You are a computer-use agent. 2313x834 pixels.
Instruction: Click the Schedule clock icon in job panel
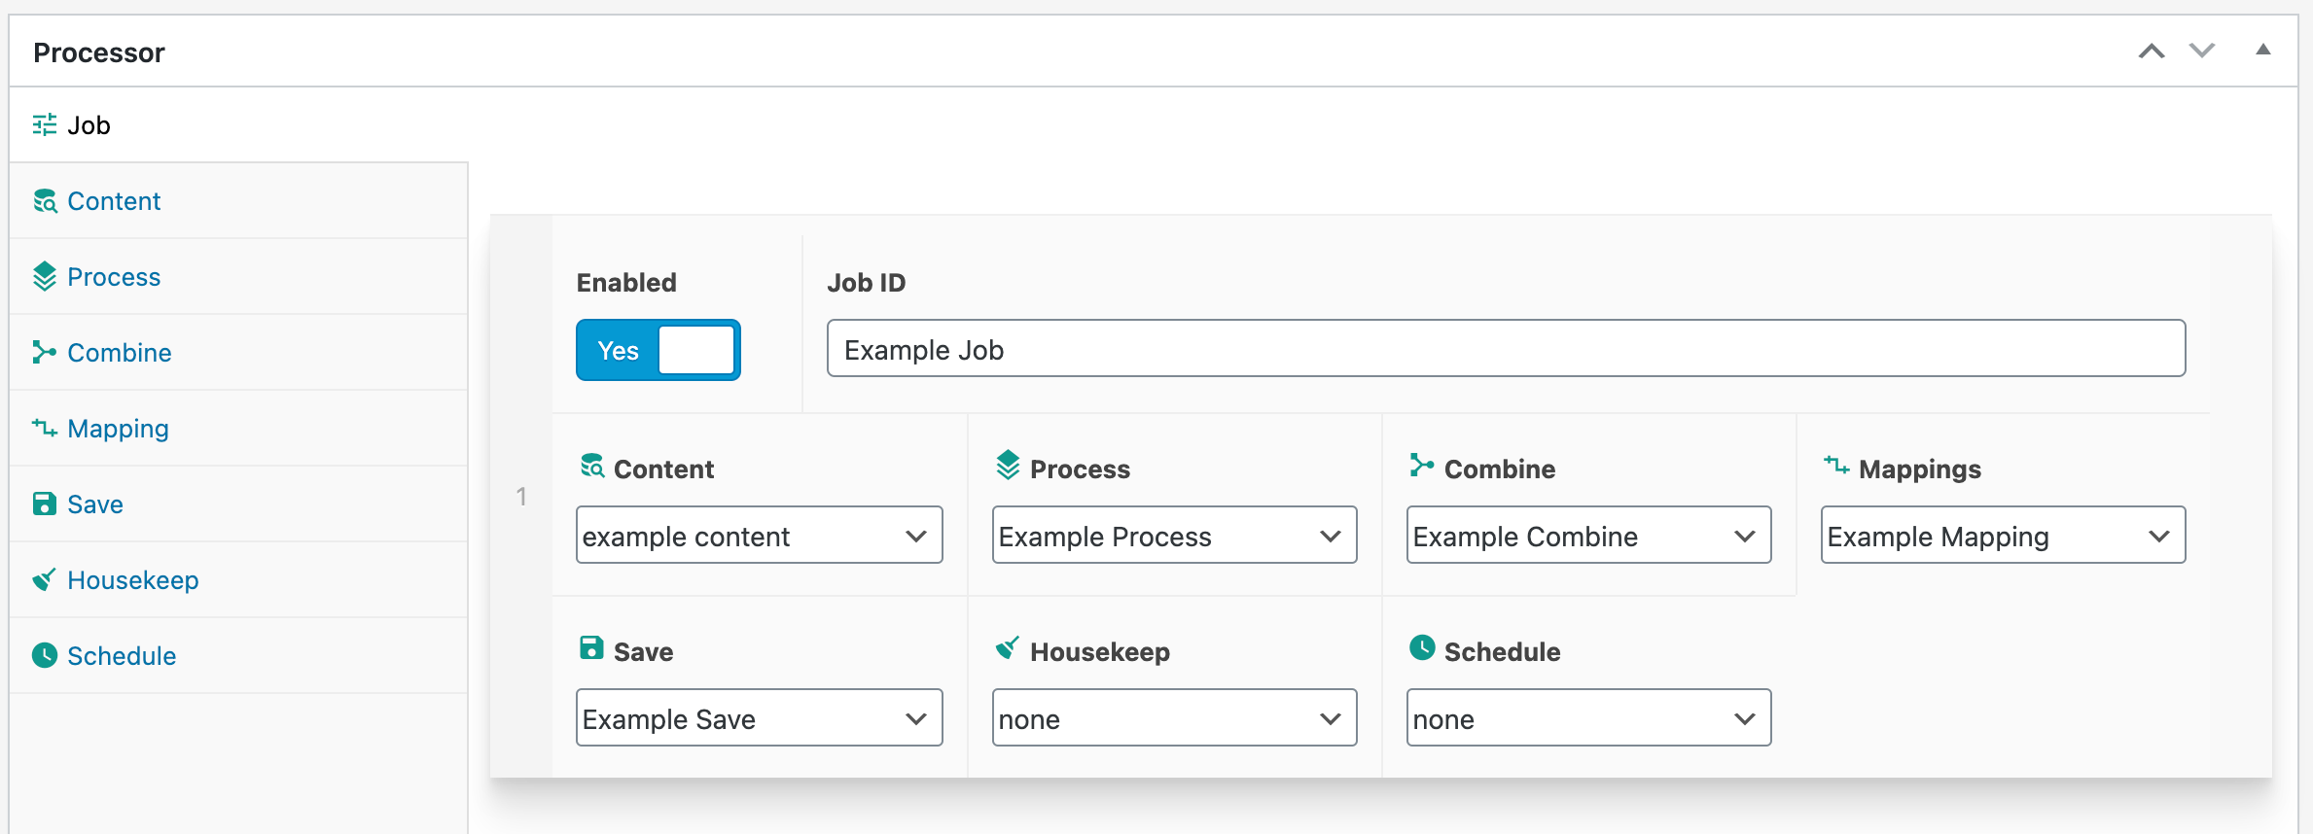tap(1422, 647)
